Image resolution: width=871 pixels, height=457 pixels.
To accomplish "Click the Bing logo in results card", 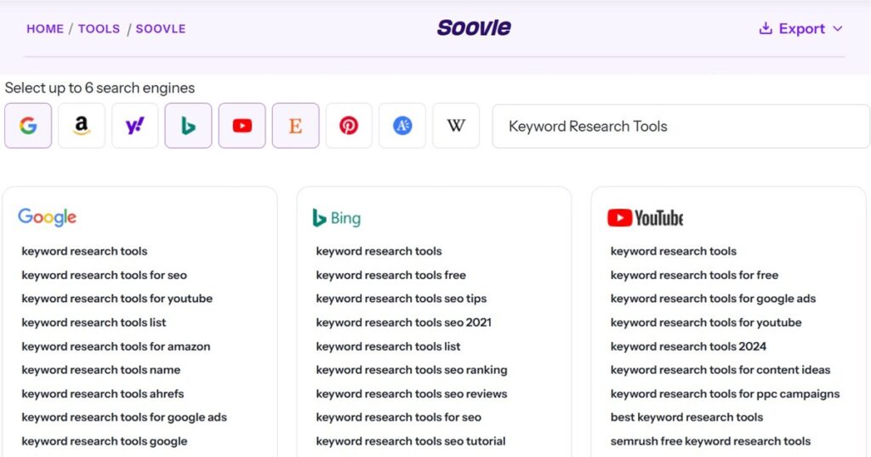I will 337,218.
